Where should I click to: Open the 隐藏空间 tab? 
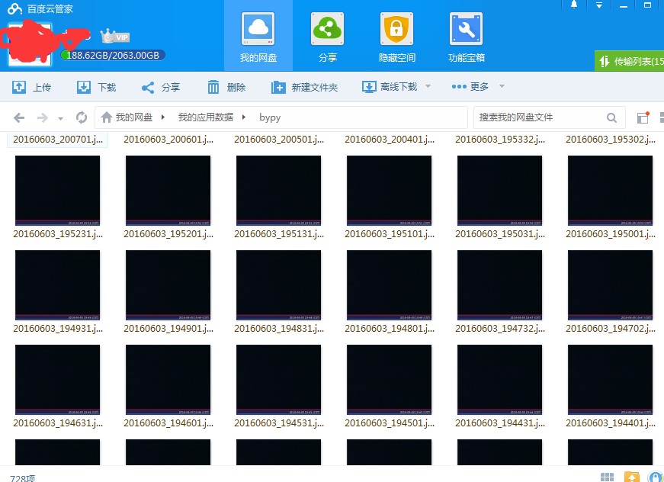396,37
